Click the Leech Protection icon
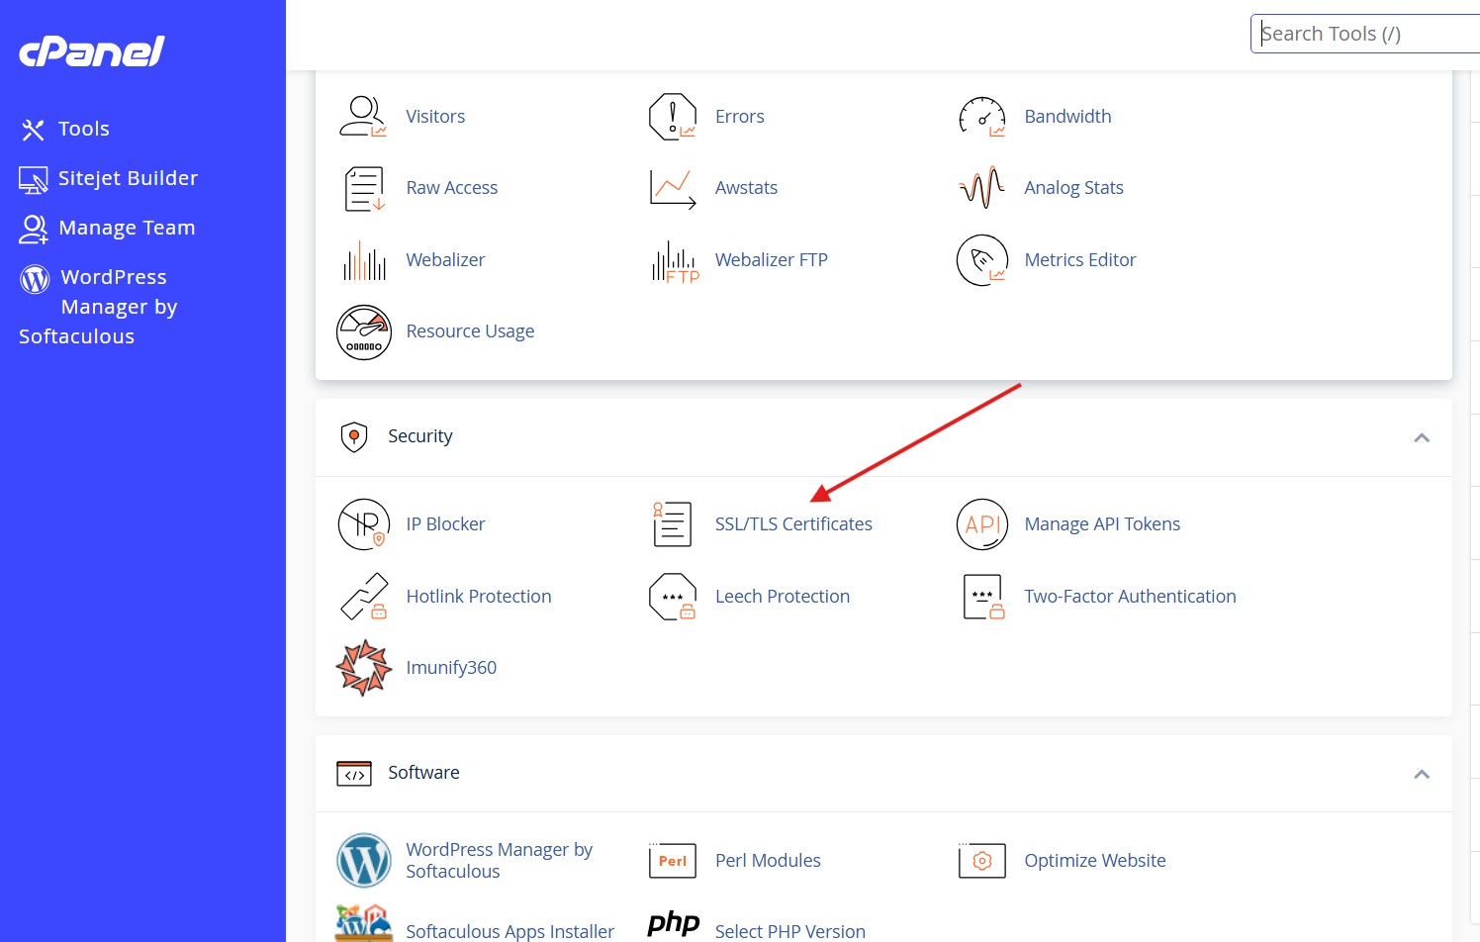Viewport: 1480px width, 942px height. pos(673,597)
